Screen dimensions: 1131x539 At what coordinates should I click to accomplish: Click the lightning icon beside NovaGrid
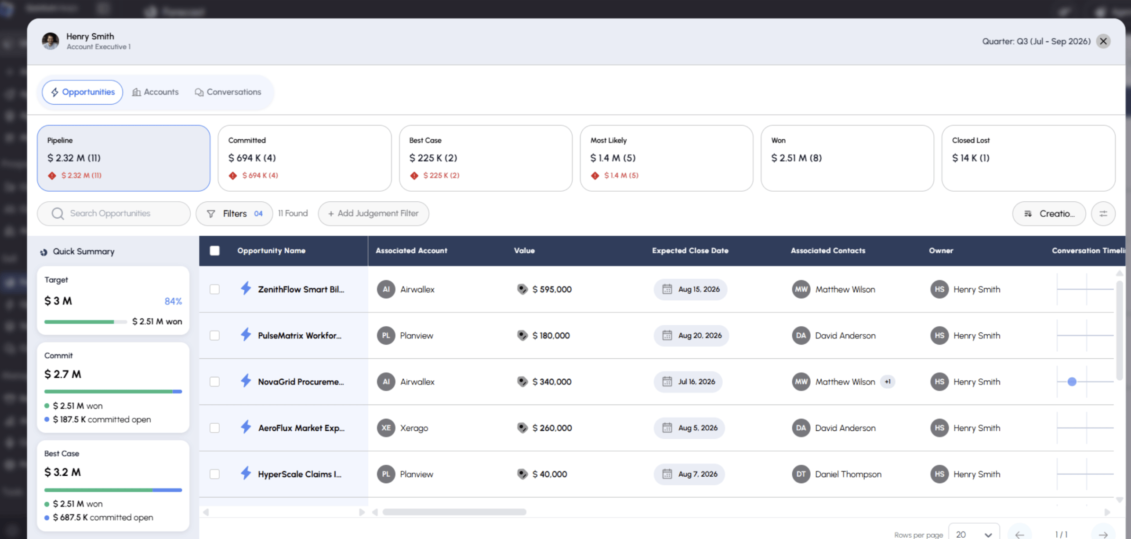(246, 381)
